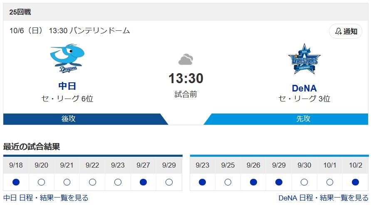
Task: Click Chunichi's 9/20 win result circle
Action: point(41,182)
